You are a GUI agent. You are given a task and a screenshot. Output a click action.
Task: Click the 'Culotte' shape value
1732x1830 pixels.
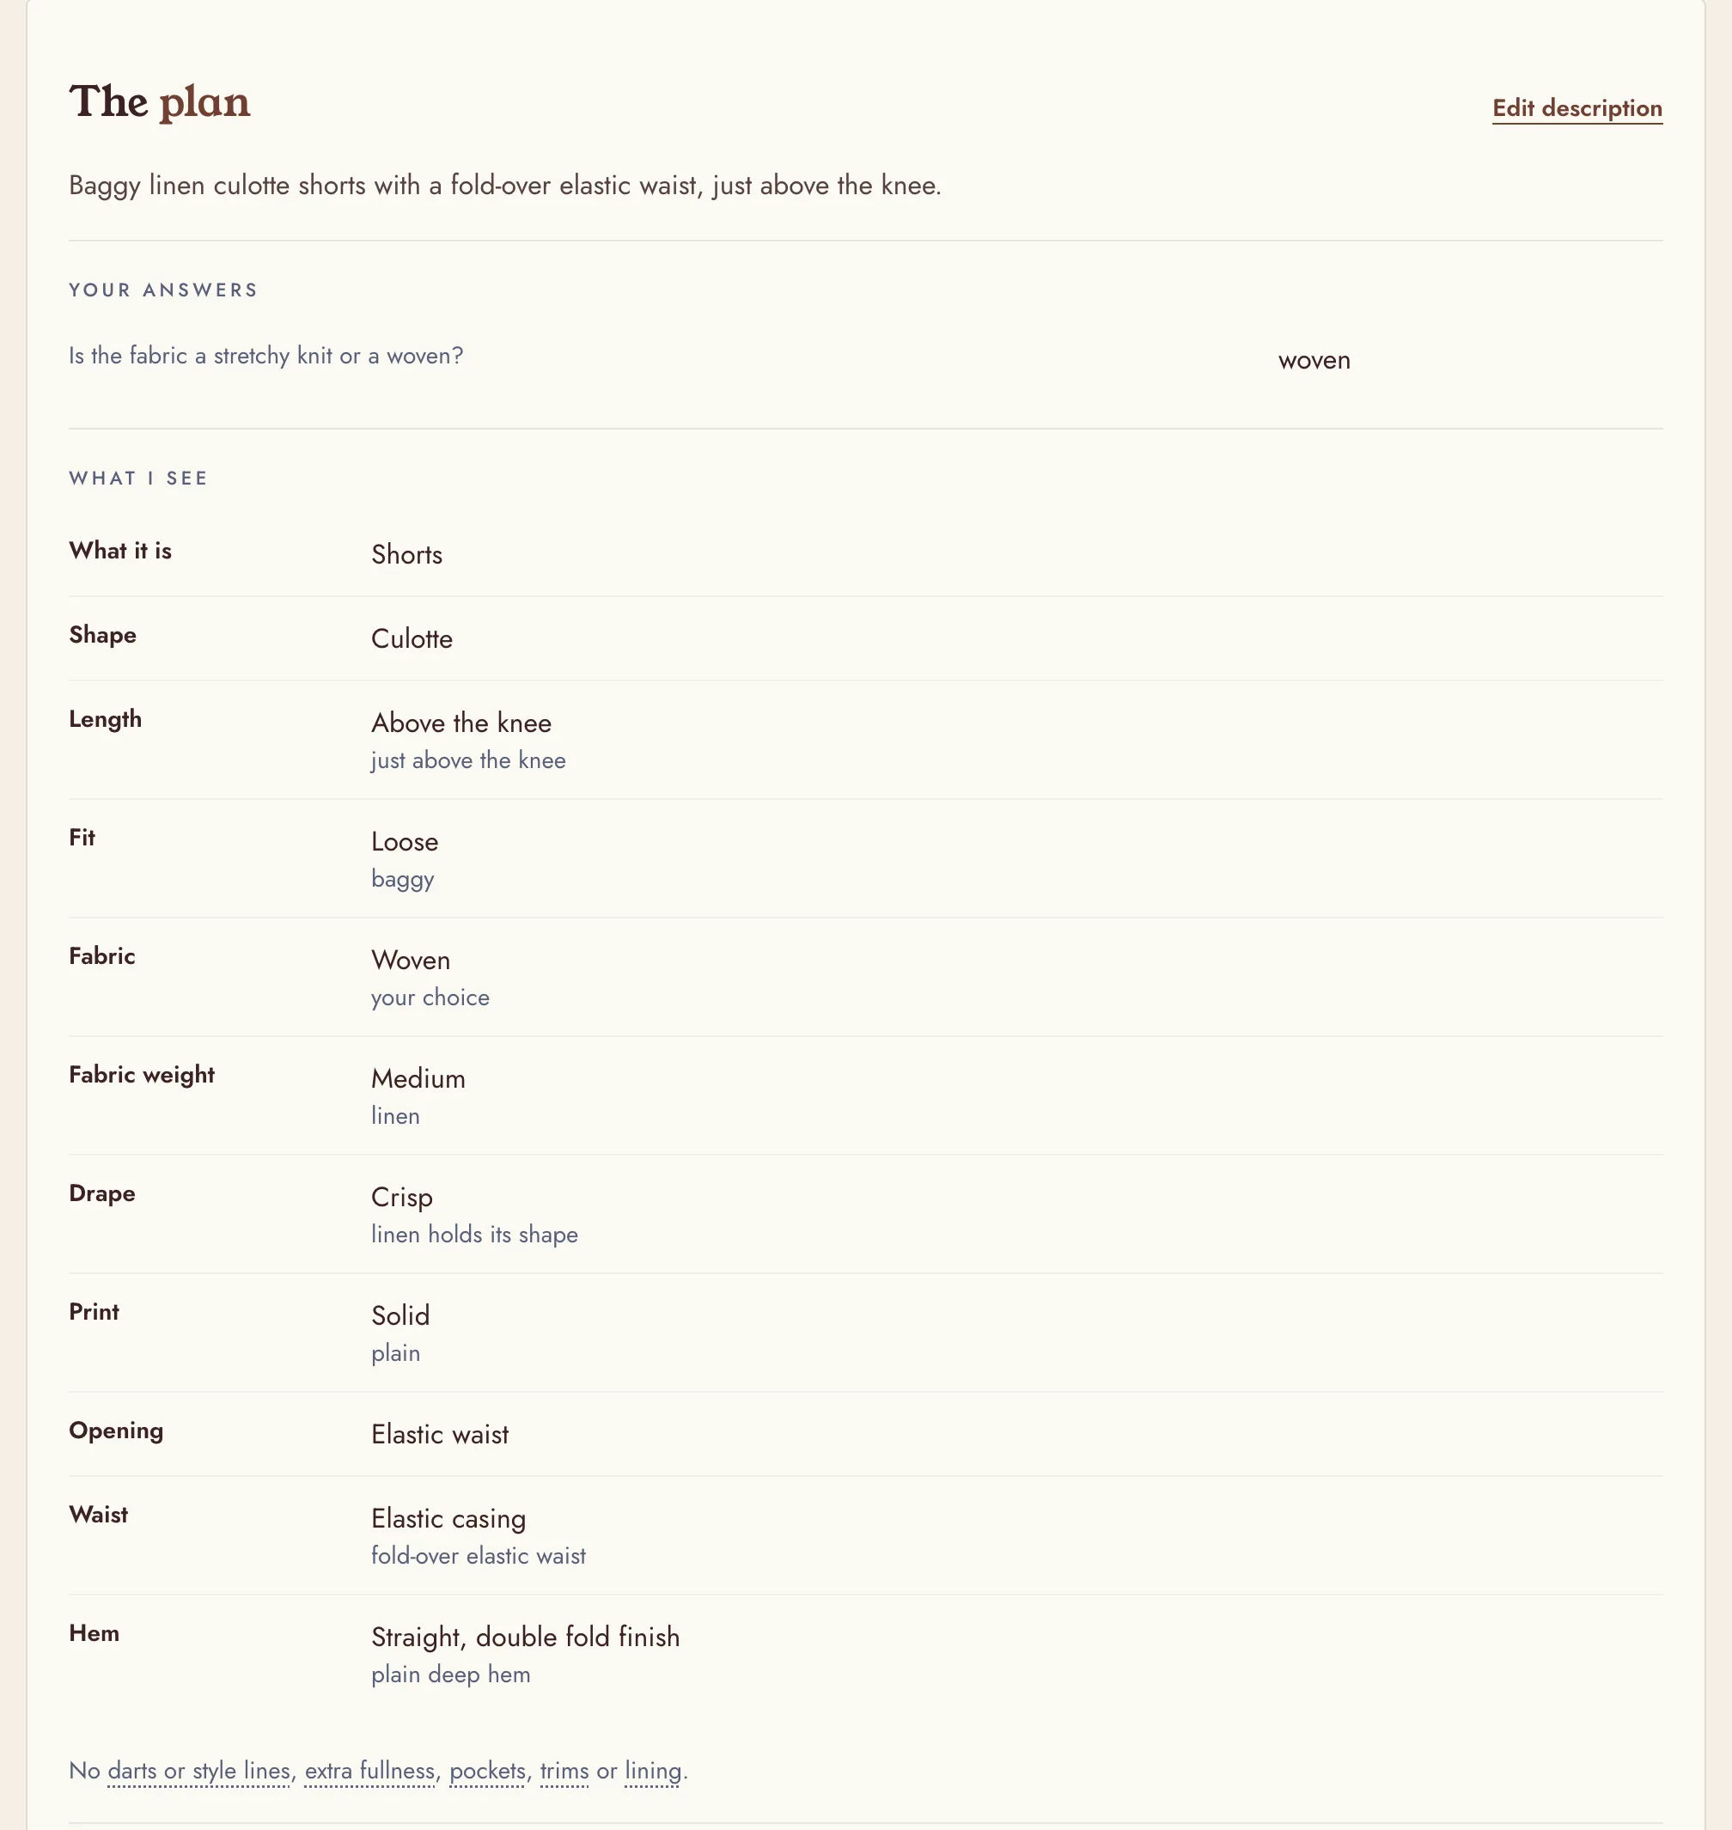pyautogui.click(x=412, y=639)
